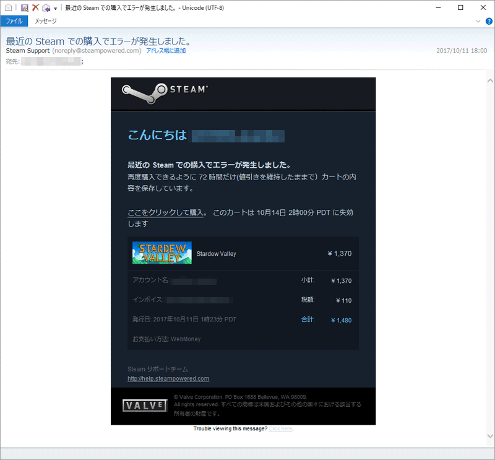
Task: Click the reply envelope icon in quick toolbar
Action: (46, 7)
